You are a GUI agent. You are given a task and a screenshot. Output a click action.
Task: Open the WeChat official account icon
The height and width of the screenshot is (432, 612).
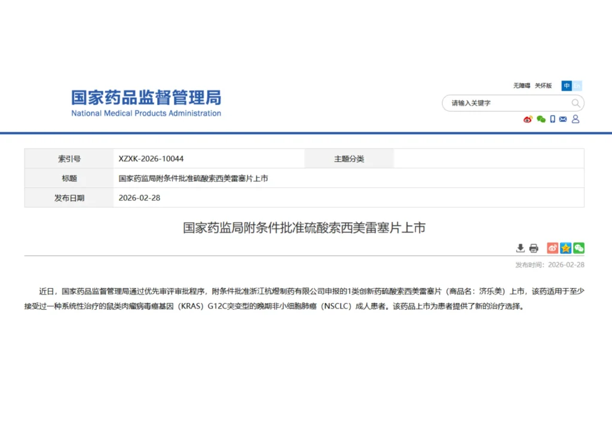click(x=540, y=119)
